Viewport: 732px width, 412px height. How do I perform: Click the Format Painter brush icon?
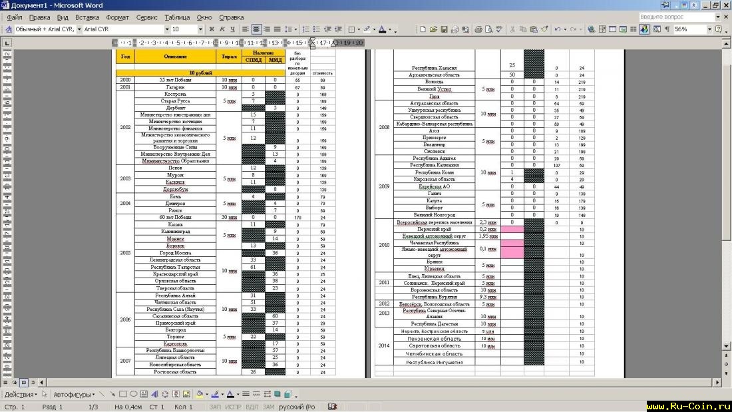click(x=544, y=29)
